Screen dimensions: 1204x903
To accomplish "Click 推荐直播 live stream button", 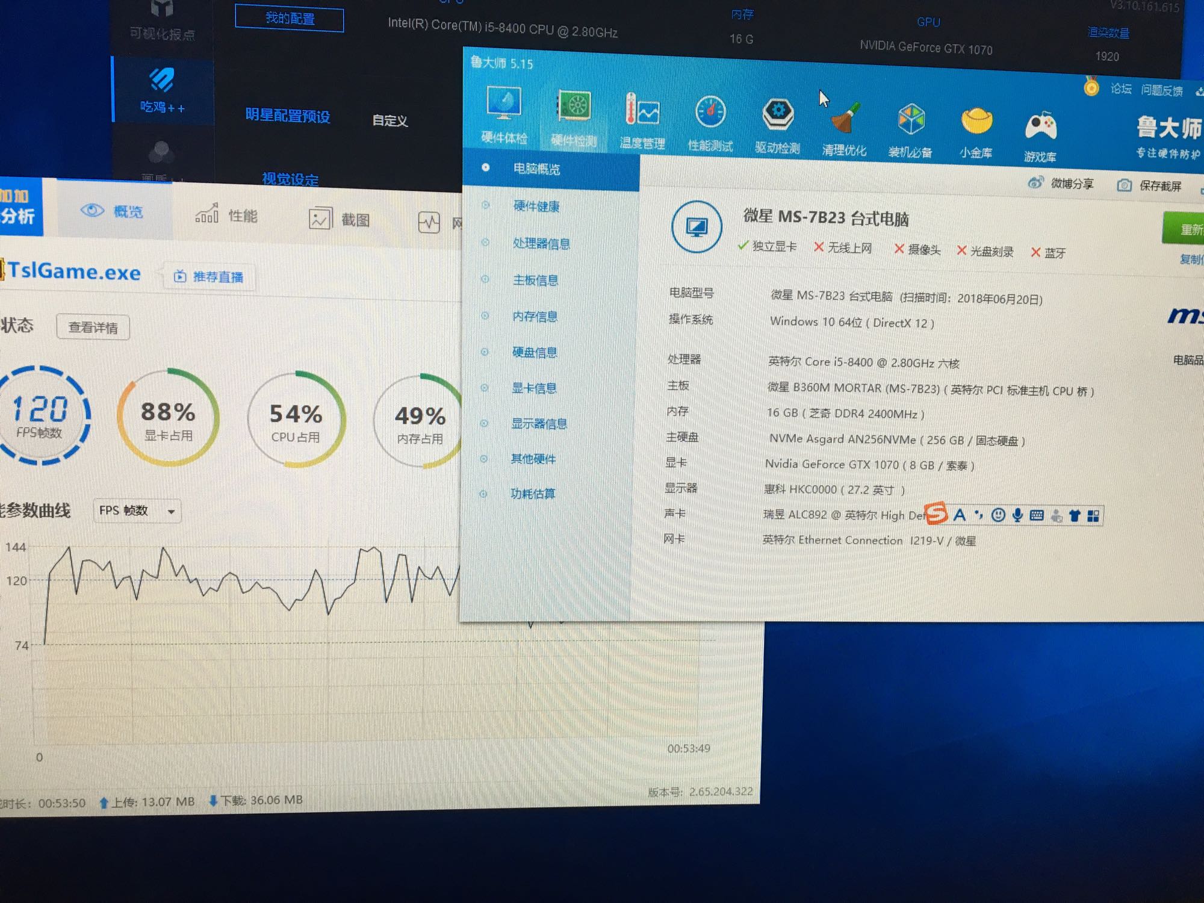I will pos(209,277).
